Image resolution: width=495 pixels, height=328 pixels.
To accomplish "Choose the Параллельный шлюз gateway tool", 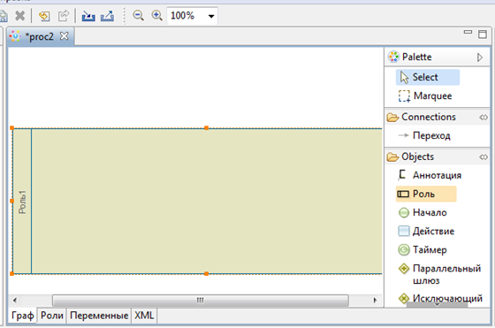I will click(439, 274).
